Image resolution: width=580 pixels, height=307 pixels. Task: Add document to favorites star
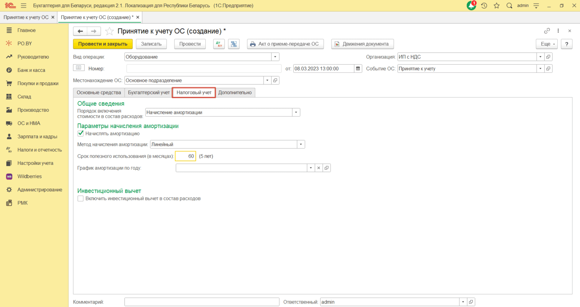(110, 31)
